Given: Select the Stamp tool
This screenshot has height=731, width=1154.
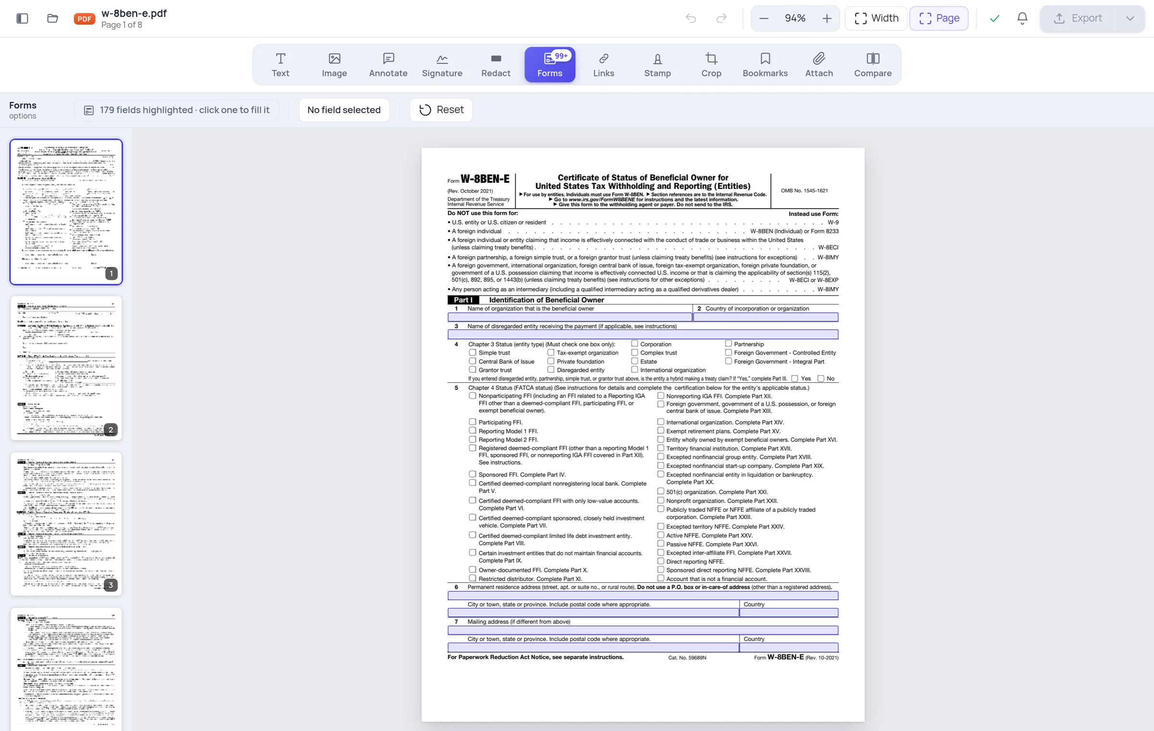Looking at the screenshot, I should [657, 65].
